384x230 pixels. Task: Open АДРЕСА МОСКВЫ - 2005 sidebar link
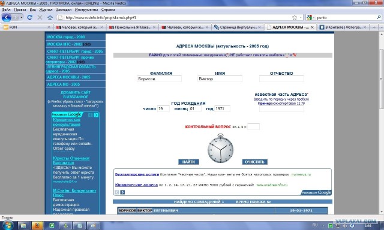click(x=68, y=77)
